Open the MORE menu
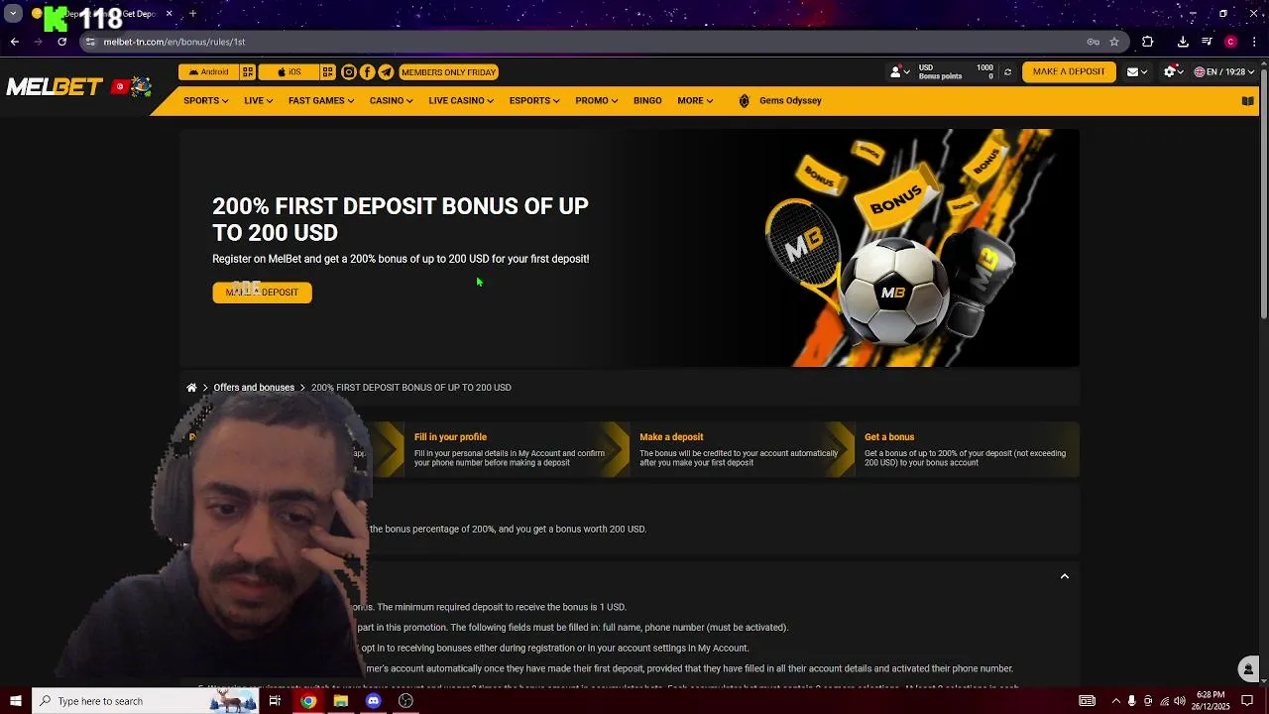 (x=695, y=100)
